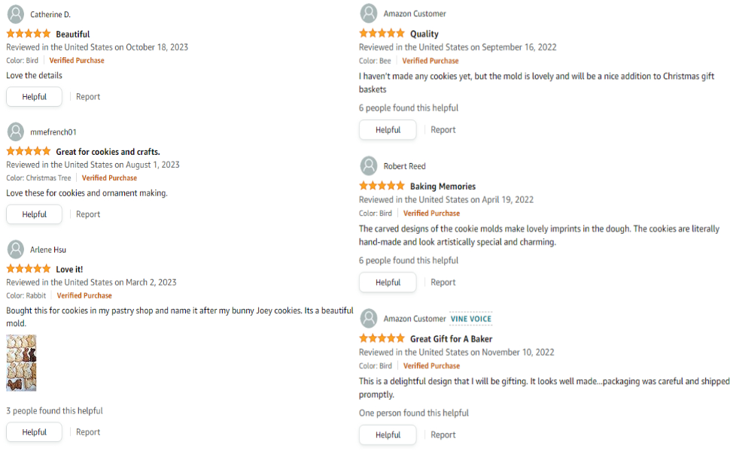Click avatar of Amazon Customer Quality review

pos(369,14)
